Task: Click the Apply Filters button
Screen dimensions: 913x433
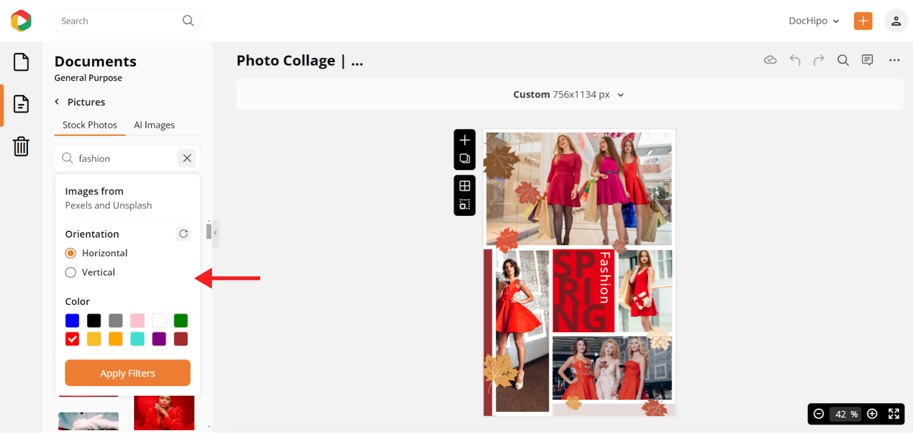Action: point(127,373)
